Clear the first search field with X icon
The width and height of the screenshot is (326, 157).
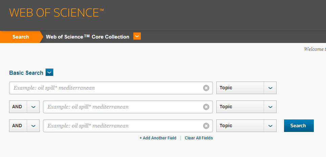pyautogui.click(x=206, y=88)
